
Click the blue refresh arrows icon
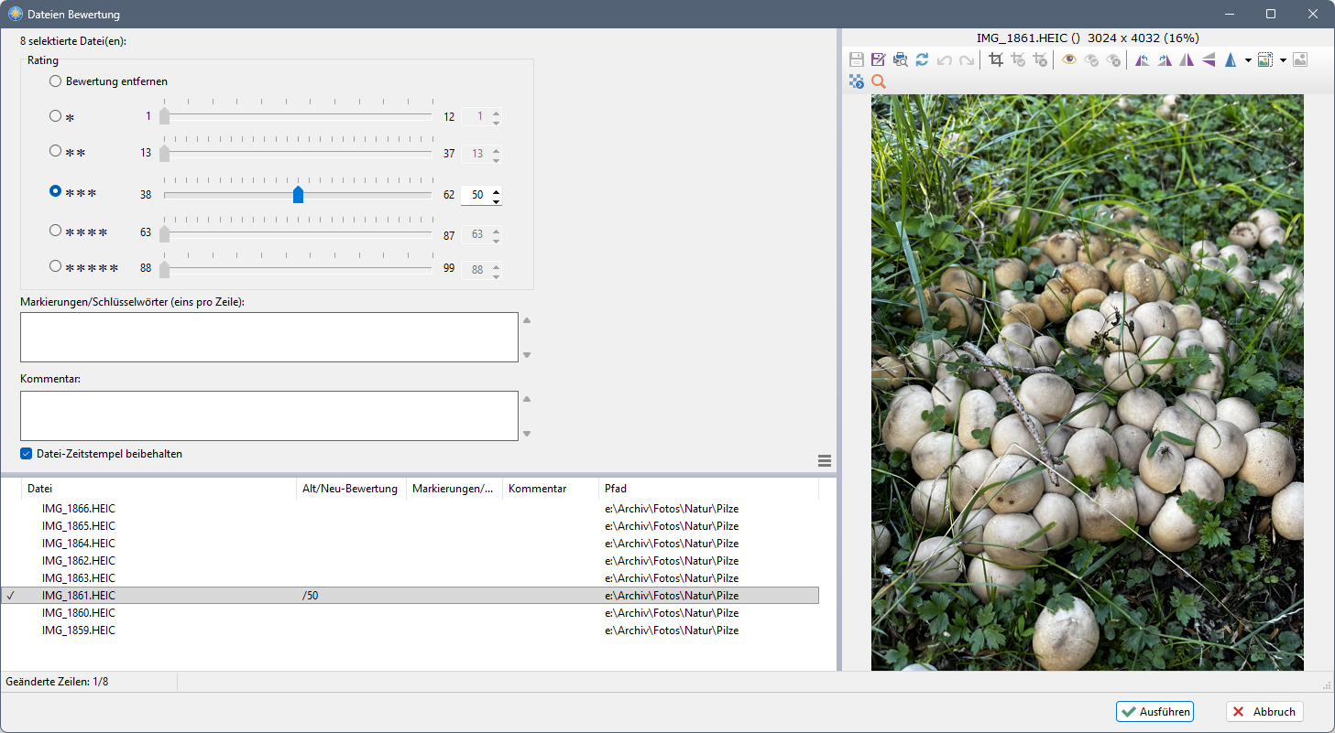(x=922, y=60)
